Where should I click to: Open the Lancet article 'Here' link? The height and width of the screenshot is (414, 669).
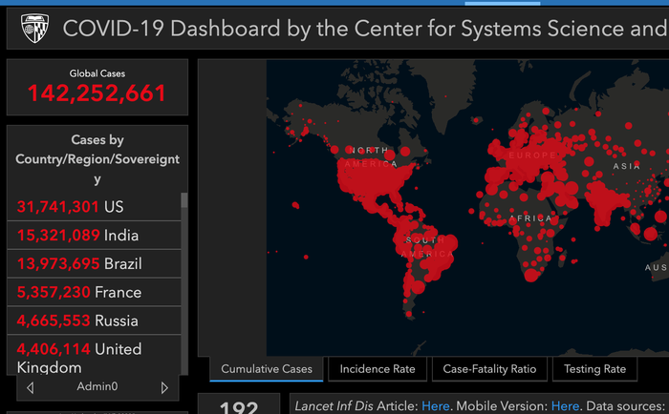(435, 406)
